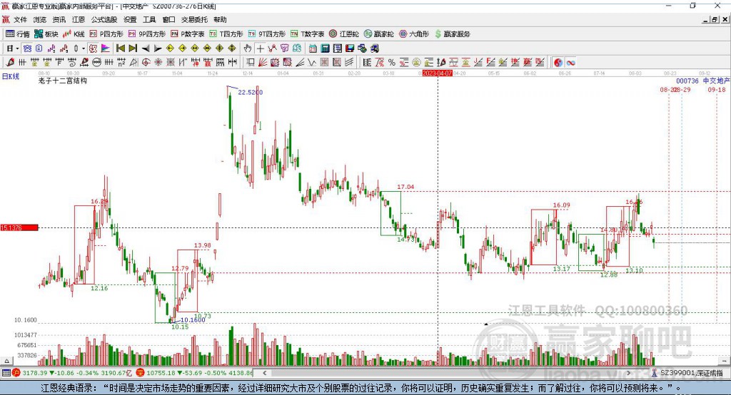Select the red pencil drawing tool
This screenshot has width=731, height=395.
click(x=10, y=63)
